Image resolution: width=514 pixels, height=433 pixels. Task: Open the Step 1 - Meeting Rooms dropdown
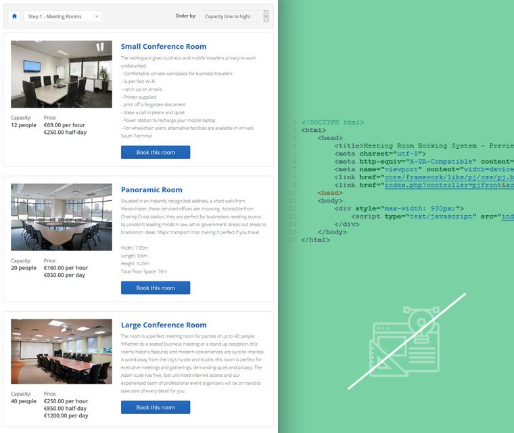point(63,16)
